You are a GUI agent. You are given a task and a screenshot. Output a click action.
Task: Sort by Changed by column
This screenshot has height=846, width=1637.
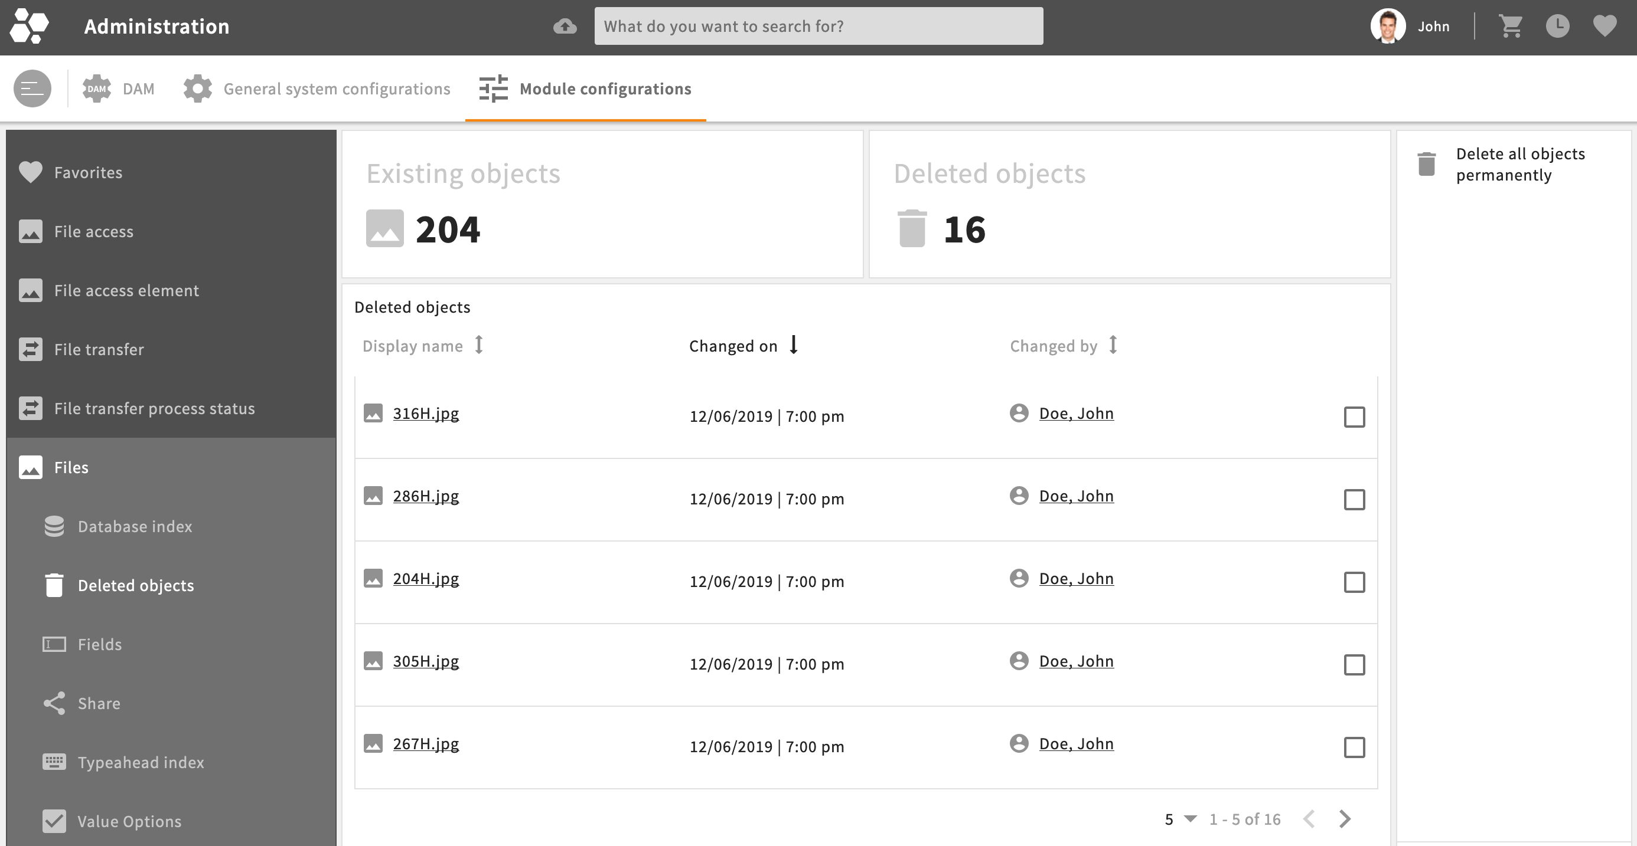click(x=1064, y=345)
